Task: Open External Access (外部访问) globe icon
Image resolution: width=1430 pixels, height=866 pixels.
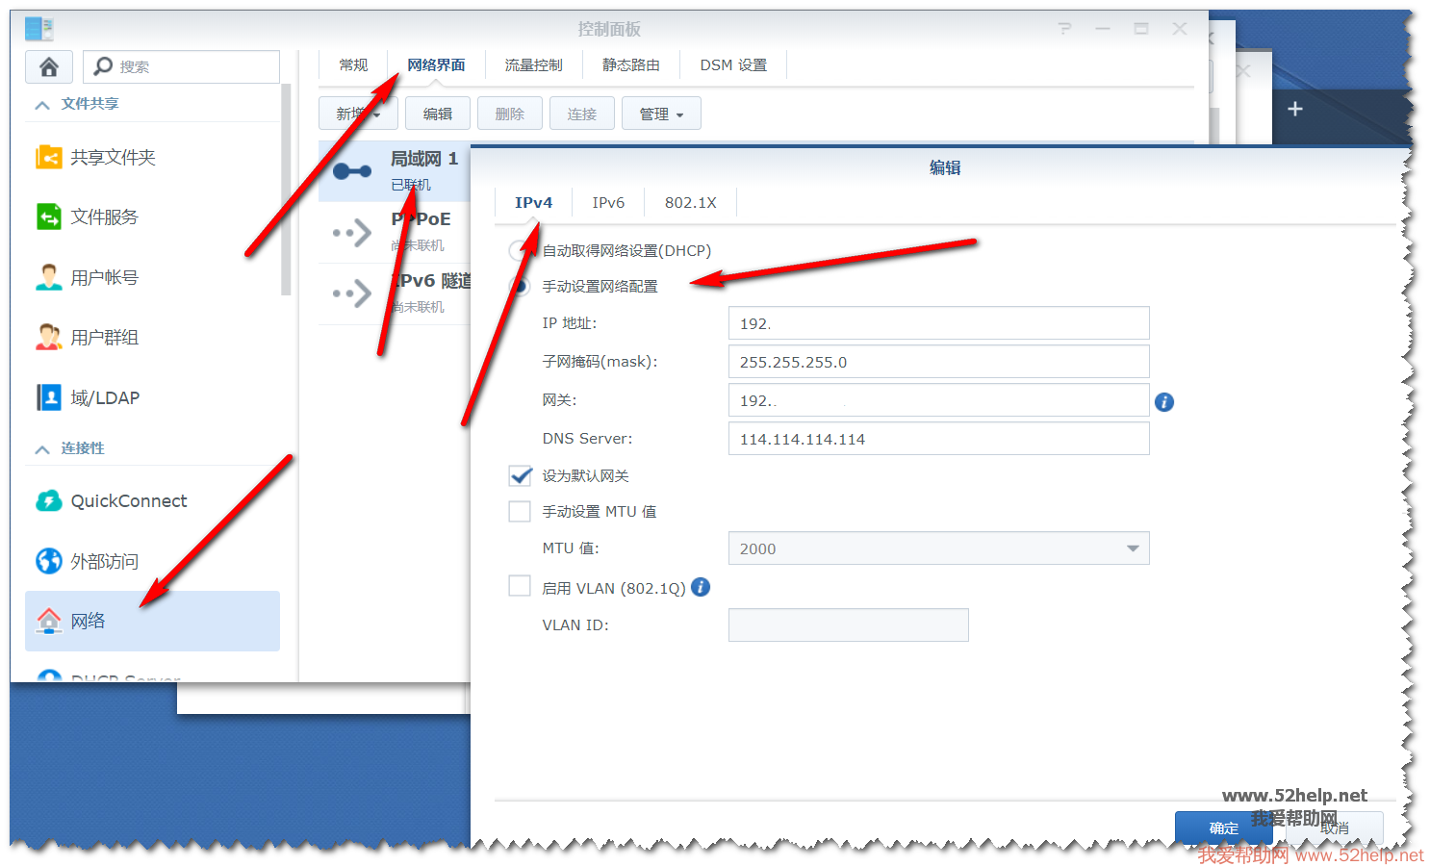Action: [x=49, y=561]
